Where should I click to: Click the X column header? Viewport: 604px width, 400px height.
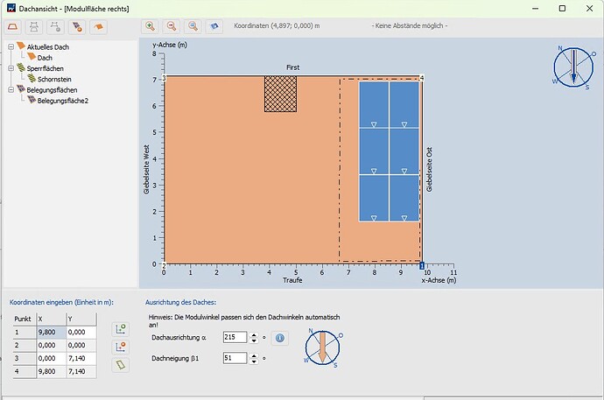pos(52,319)
